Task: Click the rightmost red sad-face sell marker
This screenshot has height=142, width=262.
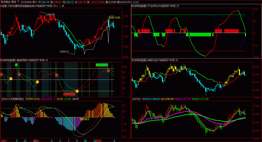Action: tap(108, 71)
